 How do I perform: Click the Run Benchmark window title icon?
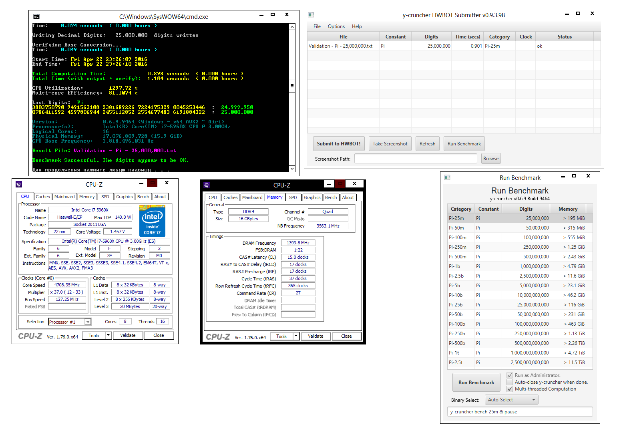click(x=447, y=177)
